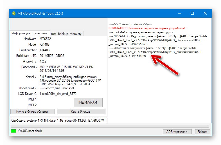Click the empty progress bar
This screenshot has height=145, width=221.
(x=110, y=126)
